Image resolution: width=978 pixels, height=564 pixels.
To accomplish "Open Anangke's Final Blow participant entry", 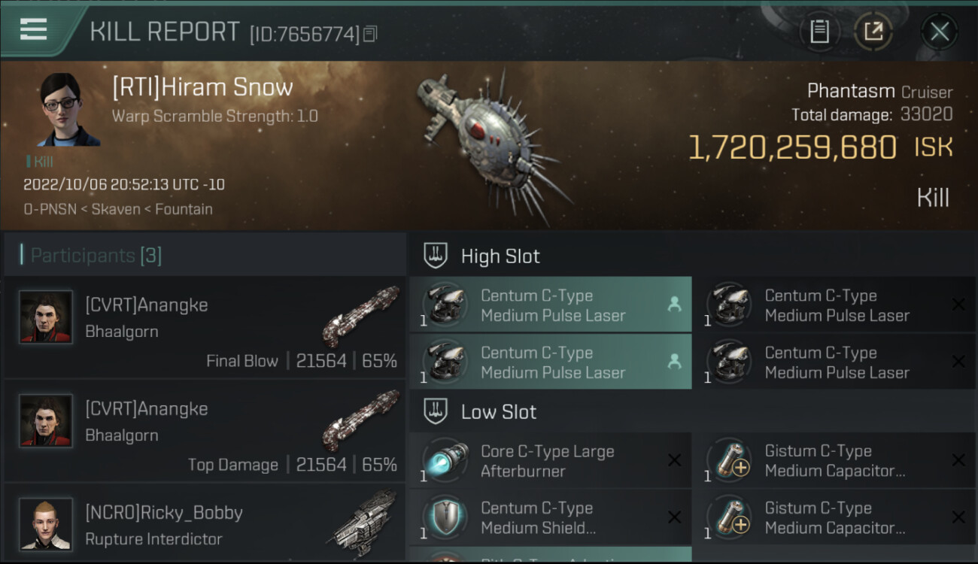I will pos(205,326).
